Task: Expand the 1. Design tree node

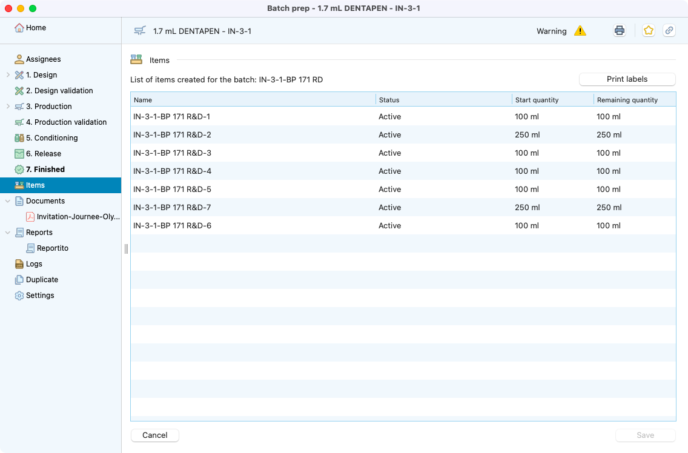Action: (x=8, y=75)
